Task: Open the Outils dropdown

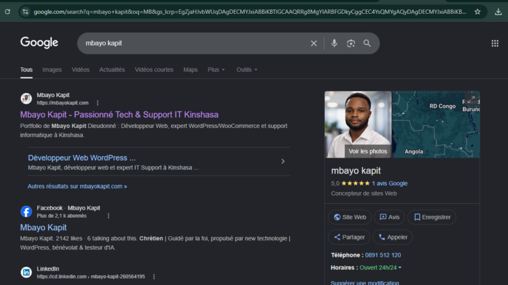Action: (x=247, y=69)
